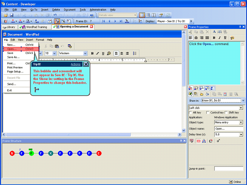Screen dimensions: 247x185
Task: Center bubble text in Frame Properties
Action: (196, 38)
